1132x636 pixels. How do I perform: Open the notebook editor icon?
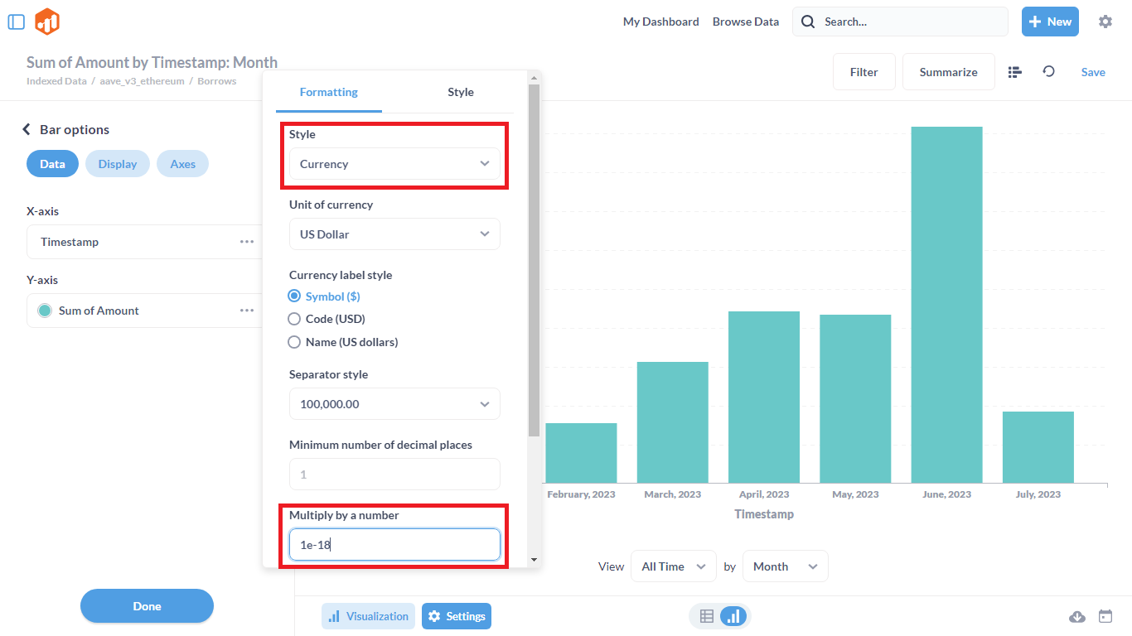pyautogui.click(x=1014, y=72)
